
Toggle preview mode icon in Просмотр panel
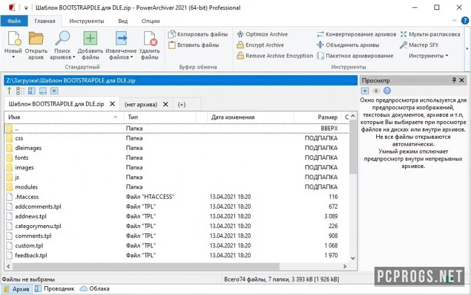click(x=365, y=90)
